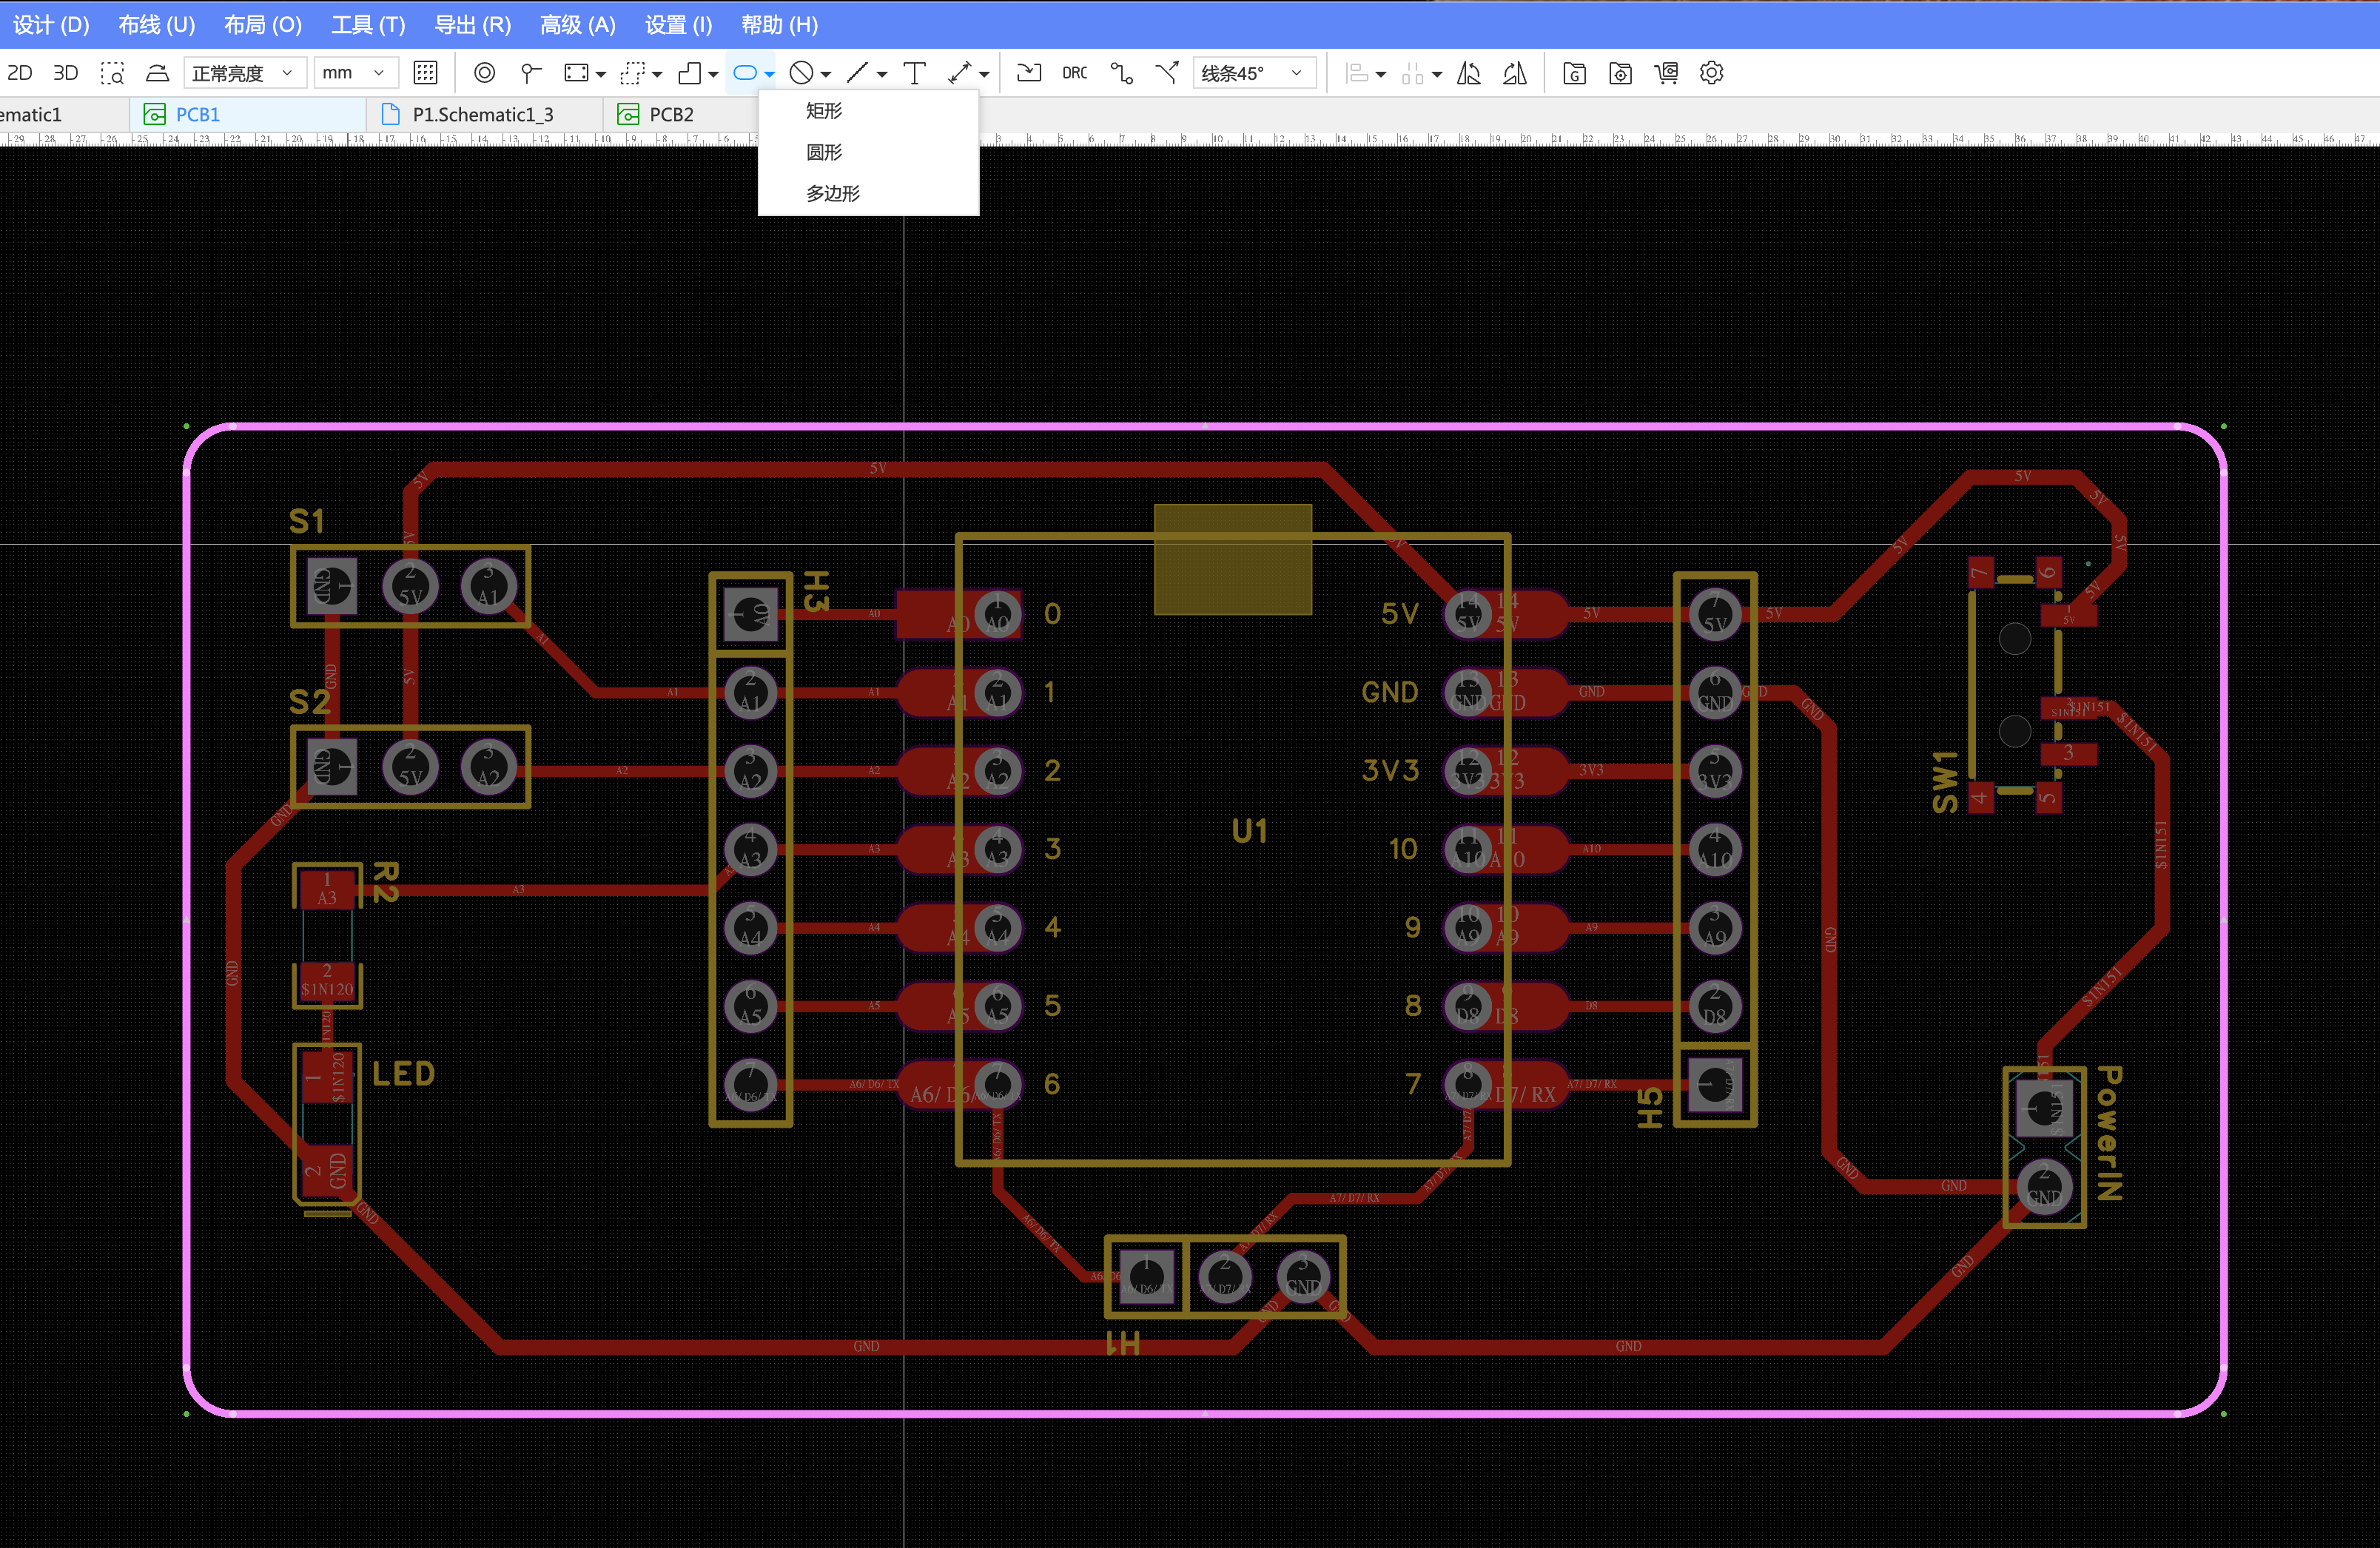
Task: Open the 高级 (A) menu
Action: pos(578,24)
